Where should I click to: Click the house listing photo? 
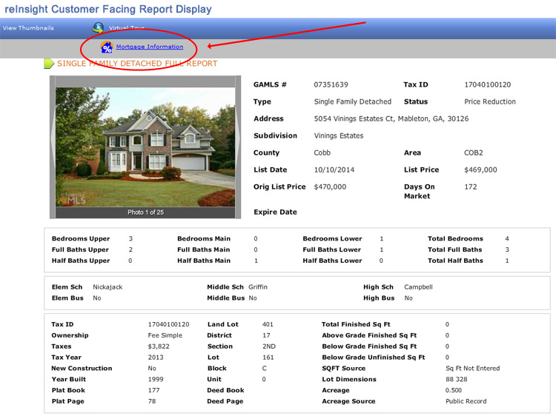click(145, 147)
